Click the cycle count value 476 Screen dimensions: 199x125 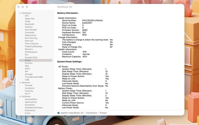pyautogui.click(x=85, y=52)
